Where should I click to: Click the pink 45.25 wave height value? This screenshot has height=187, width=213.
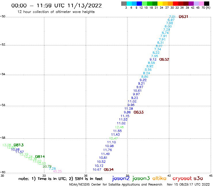tap(57, 171)
